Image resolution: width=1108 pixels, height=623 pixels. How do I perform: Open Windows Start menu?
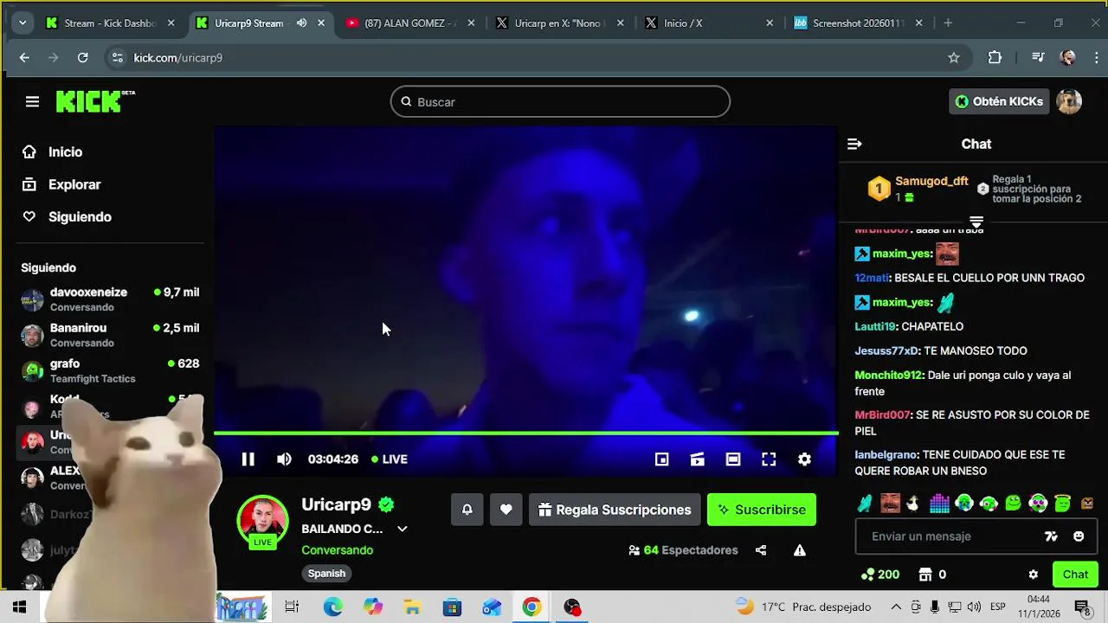click(x=19, y=607)
